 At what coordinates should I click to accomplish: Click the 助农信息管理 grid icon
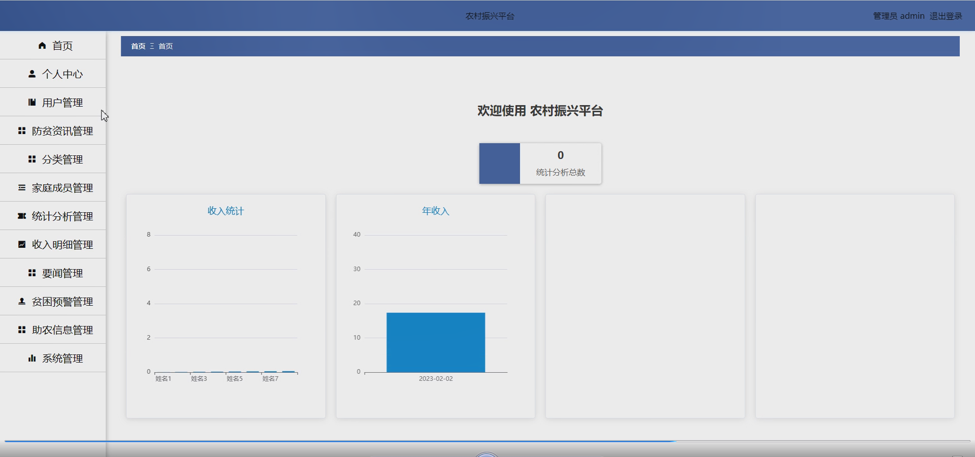pos(21,330)
